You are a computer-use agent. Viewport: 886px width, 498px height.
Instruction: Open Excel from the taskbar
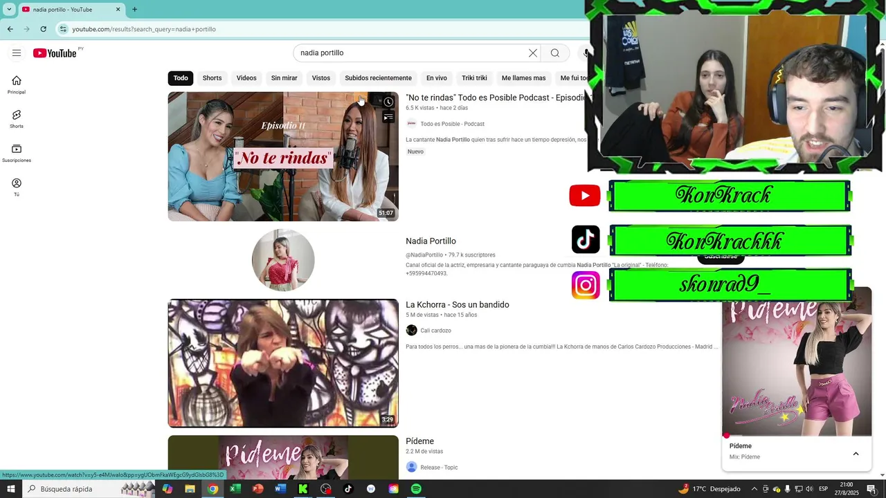(235, 489)
